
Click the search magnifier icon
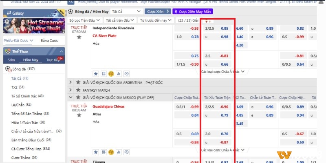point(70,2)
